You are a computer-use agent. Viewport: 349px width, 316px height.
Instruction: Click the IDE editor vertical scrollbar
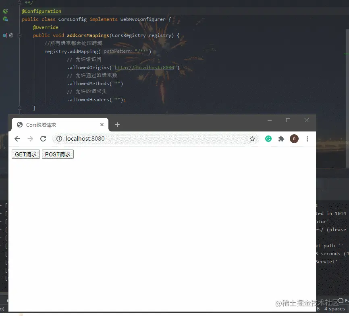click(x=347, y=98)
